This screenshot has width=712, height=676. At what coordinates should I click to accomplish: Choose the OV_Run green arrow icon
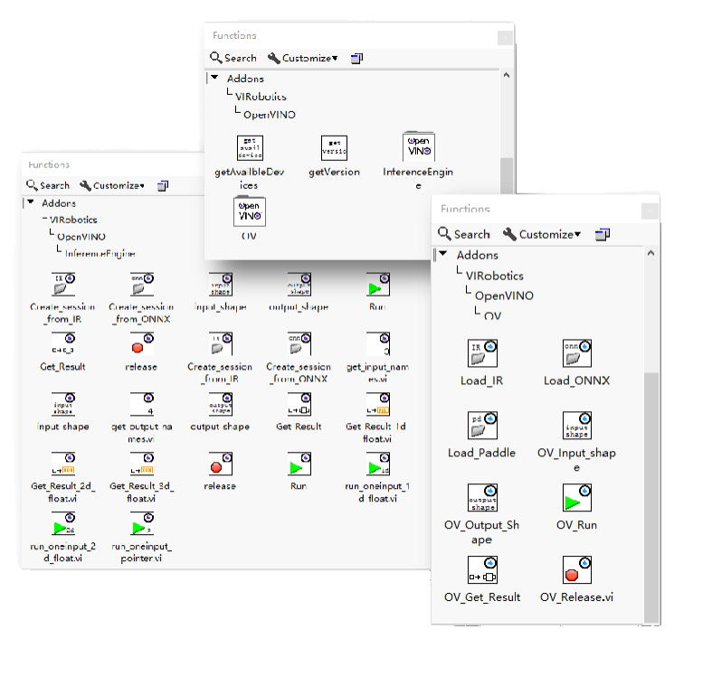pos(576,497)
